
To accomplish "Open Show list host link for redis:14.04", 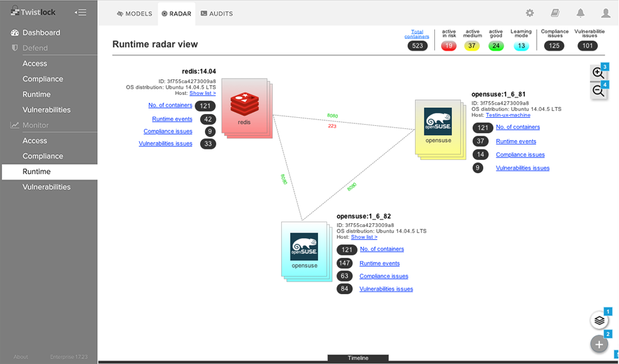I will point(203,93).
